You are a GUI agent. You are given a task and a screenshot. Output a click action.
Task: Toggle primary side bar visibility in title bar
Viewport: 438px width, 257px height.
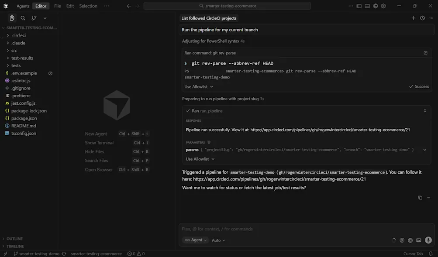coord(359,6)
